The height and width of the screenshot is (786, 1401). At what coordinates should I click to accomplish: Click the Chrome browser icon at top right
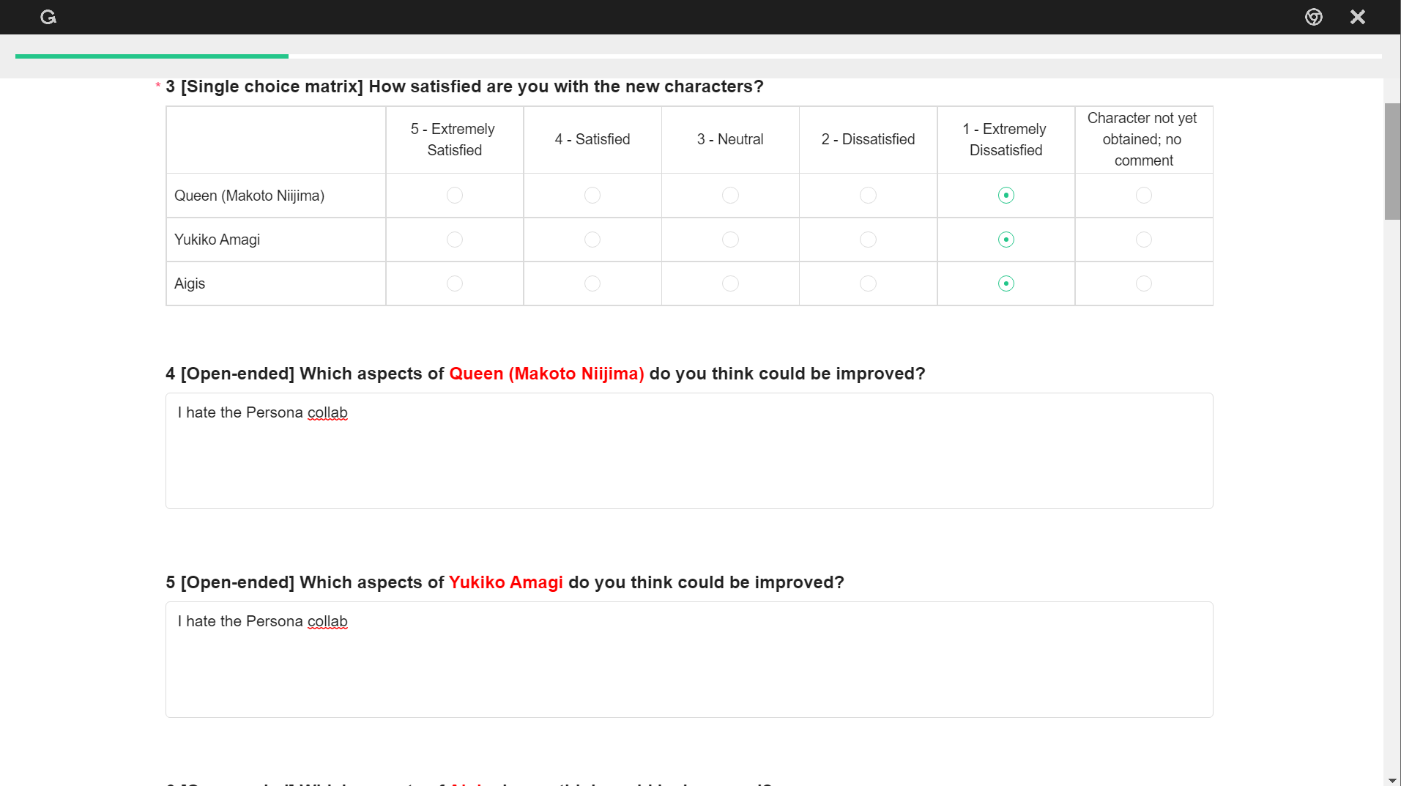pyautogui.click(x=1314, y=17)
